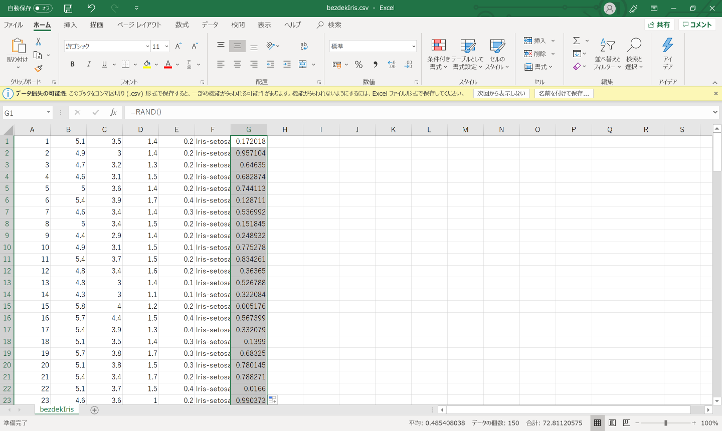Wrap text in cell
This screenshot has width=722, height=431.
point(304,46)
